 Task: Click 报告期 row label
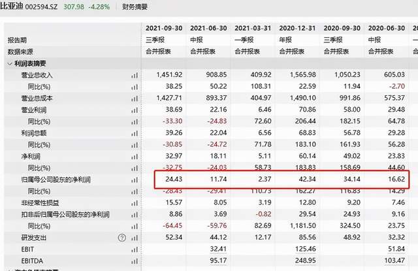pyautogui.click(x=17, y=40)
